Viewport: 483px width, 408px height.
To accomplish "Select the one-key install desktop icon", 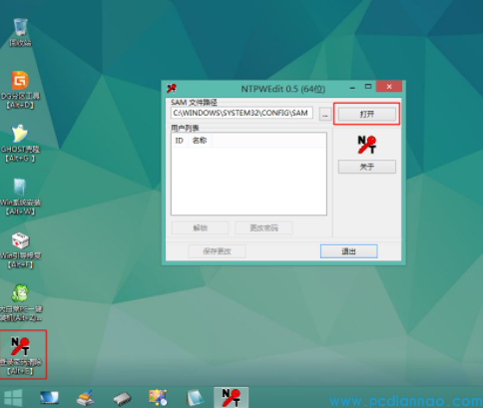I will pos(20,302).
